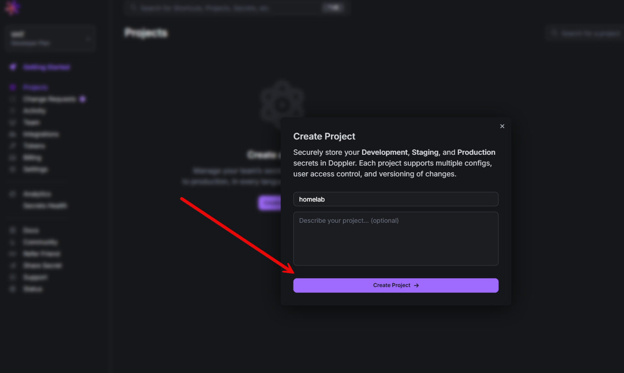The height and width of the screenshot is (373, 624).
Task: Click the Settings gear icon
Action: [13, 169]
